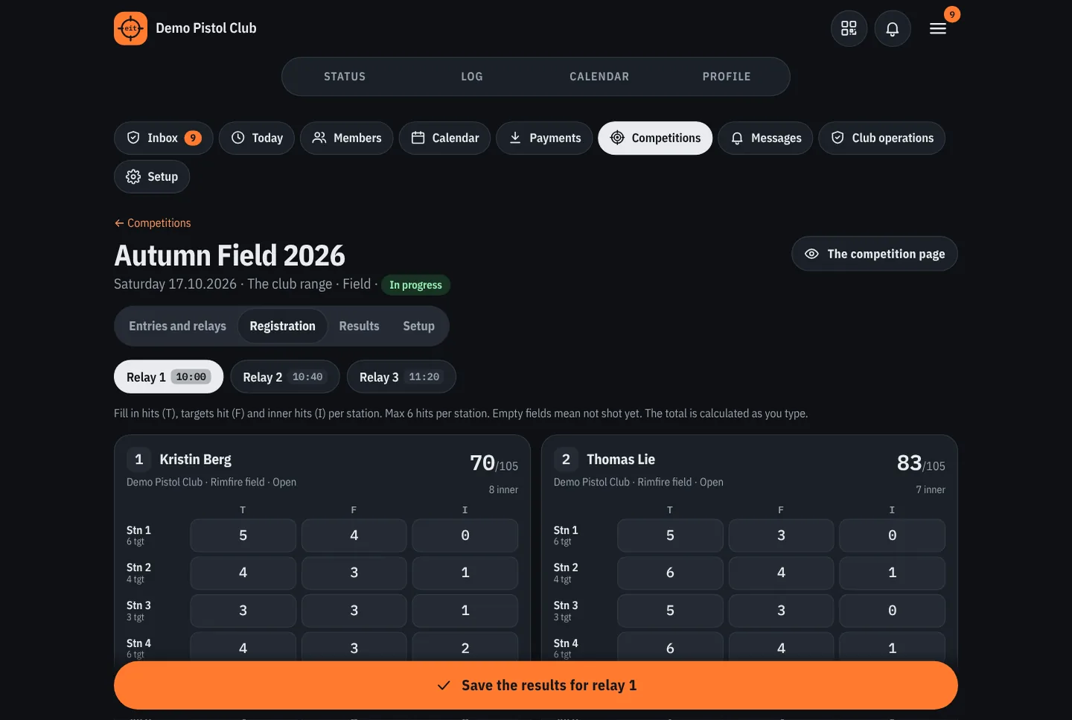The image size is (1072, 720).
Task: Switch to the LOG tab
Action: point(472,77)
